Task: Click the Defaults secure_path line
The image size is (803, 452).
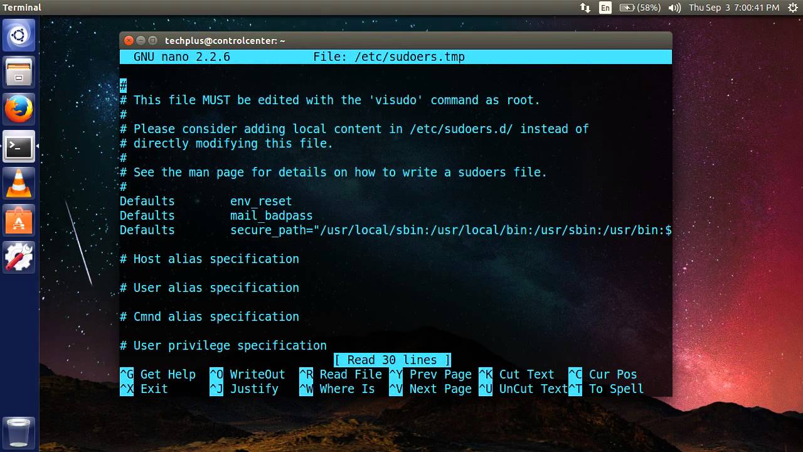Action: click(x=396, y=230)
